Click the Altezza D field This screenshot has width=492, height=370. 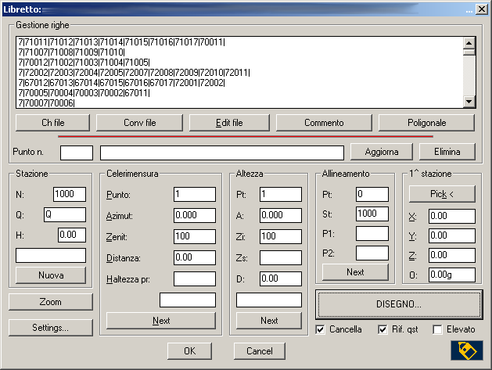point(281,278)
